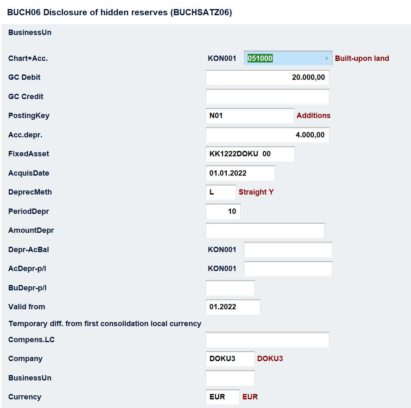Click the PeriodDepr field showing 10
The height and width of the screenshot is (408, 411).
[223, 211]
